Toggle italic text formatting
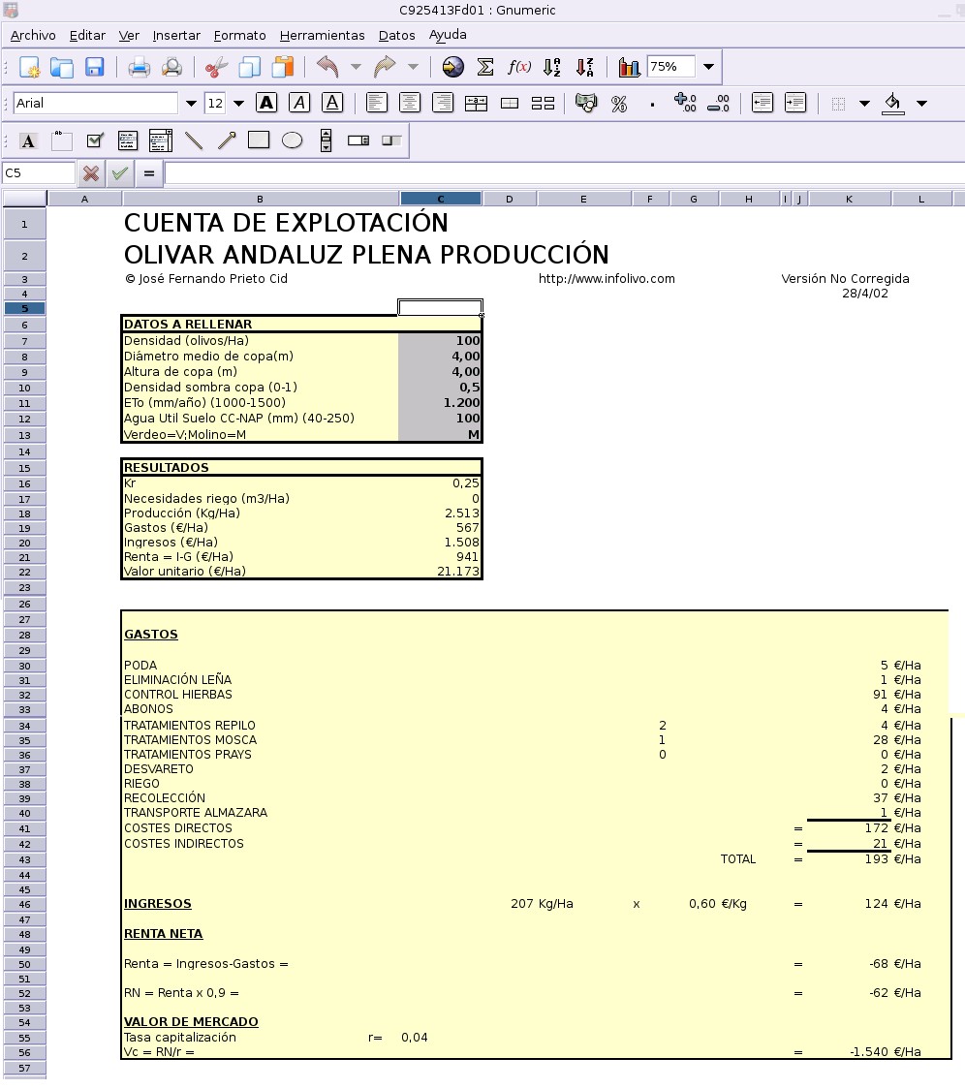The width and height of the screenshot is (965, 1089). (x=299, y=103)
